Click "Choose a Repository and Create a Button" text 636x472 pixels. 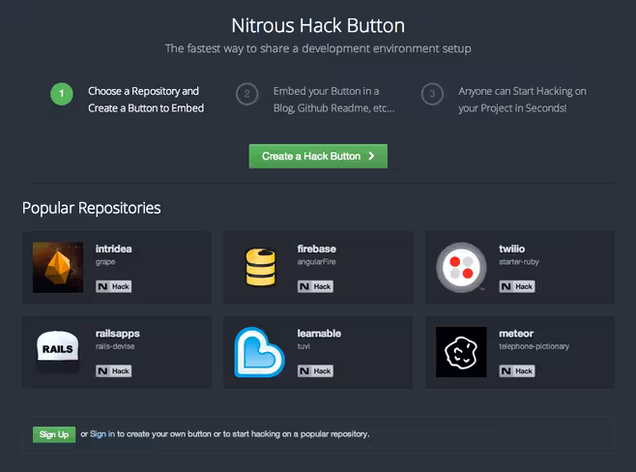146,100
